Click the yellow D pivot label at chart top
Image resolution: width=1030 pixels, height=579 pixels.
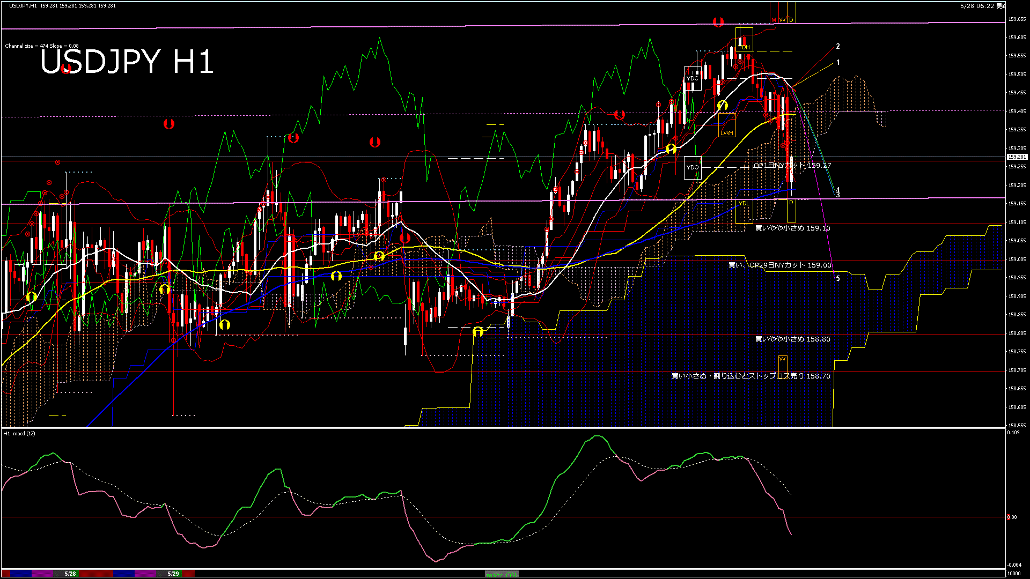pos(791,20)
